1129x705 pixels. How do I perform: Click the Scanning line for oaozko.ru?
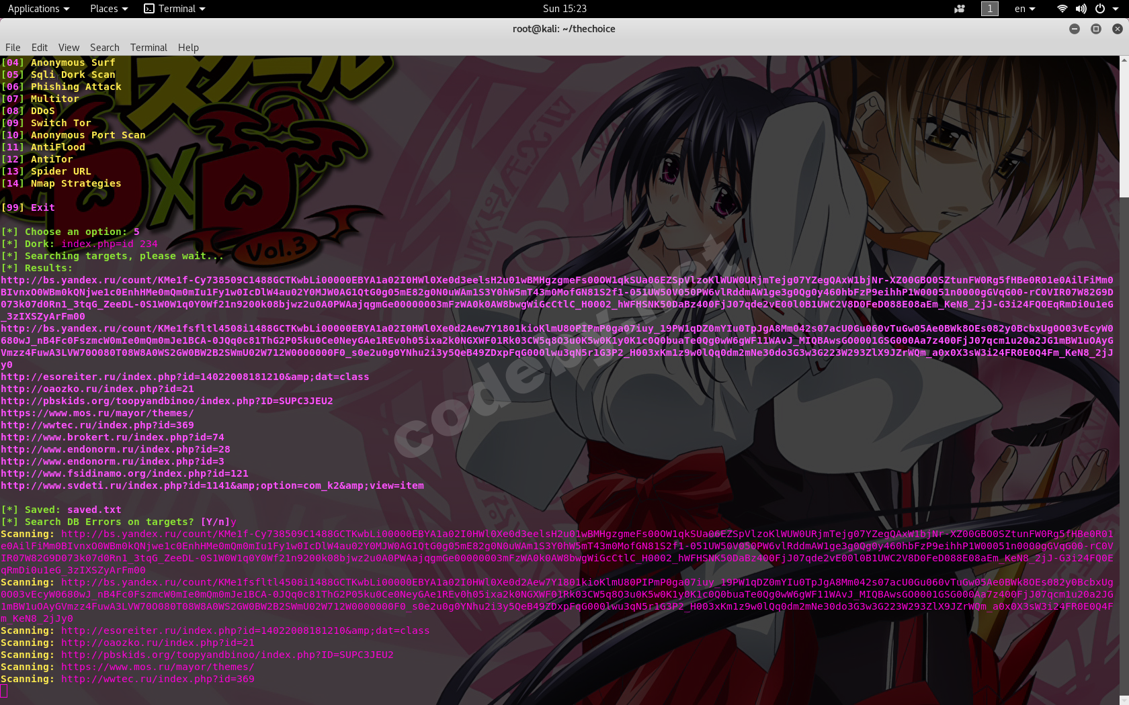click(128, 643)
